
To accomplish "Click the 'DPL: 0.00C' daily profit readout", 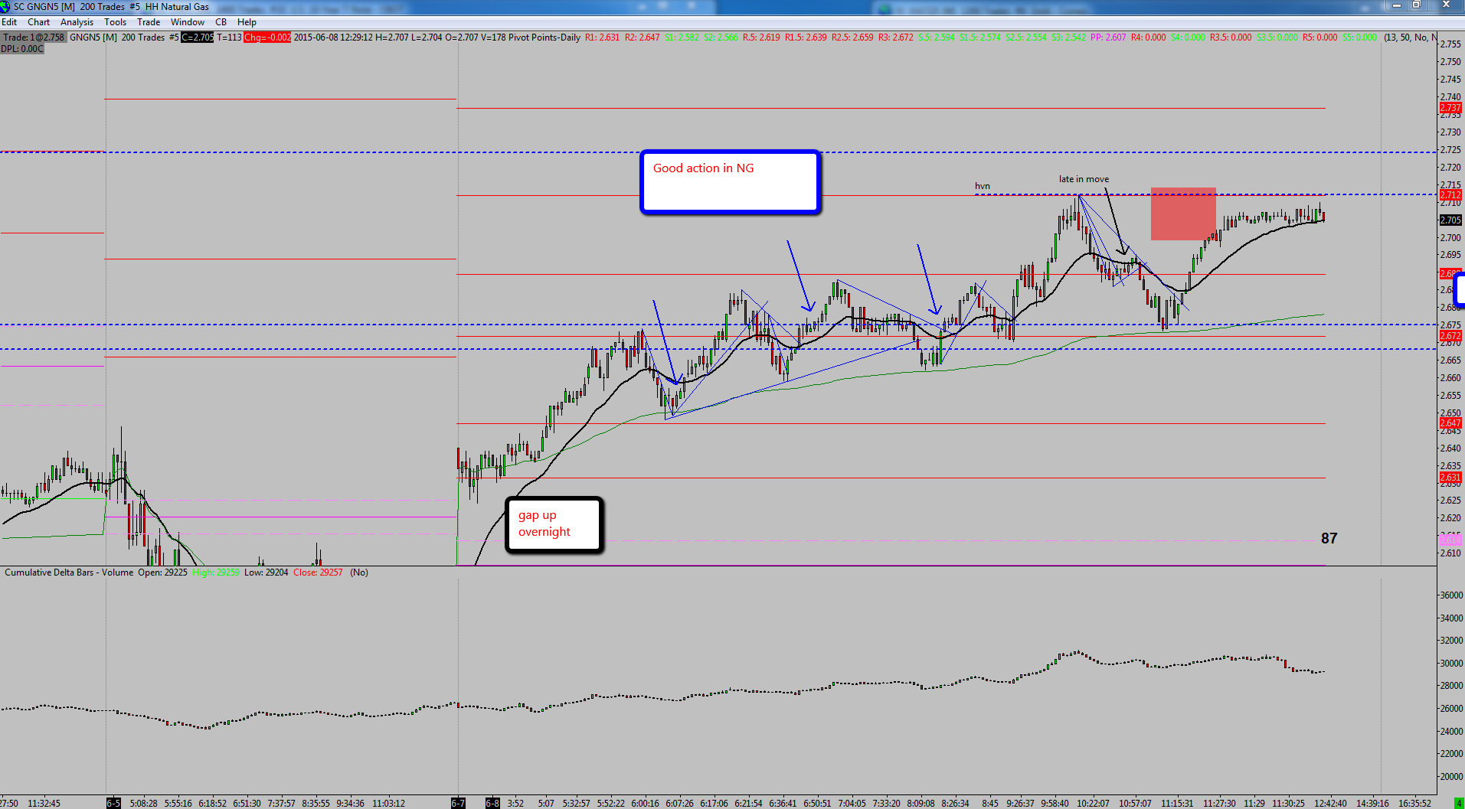I will [22, 49].
